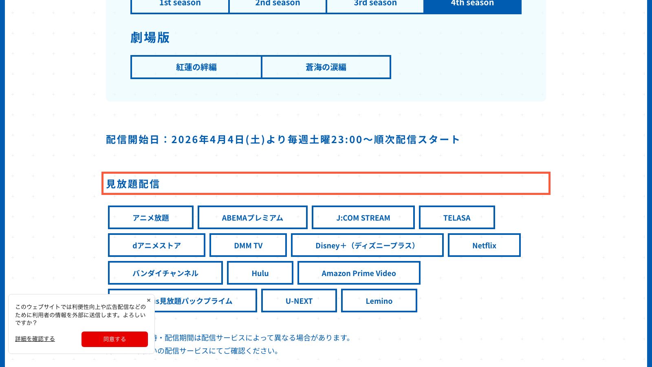Close the cookie consent popup

point(149,300)
